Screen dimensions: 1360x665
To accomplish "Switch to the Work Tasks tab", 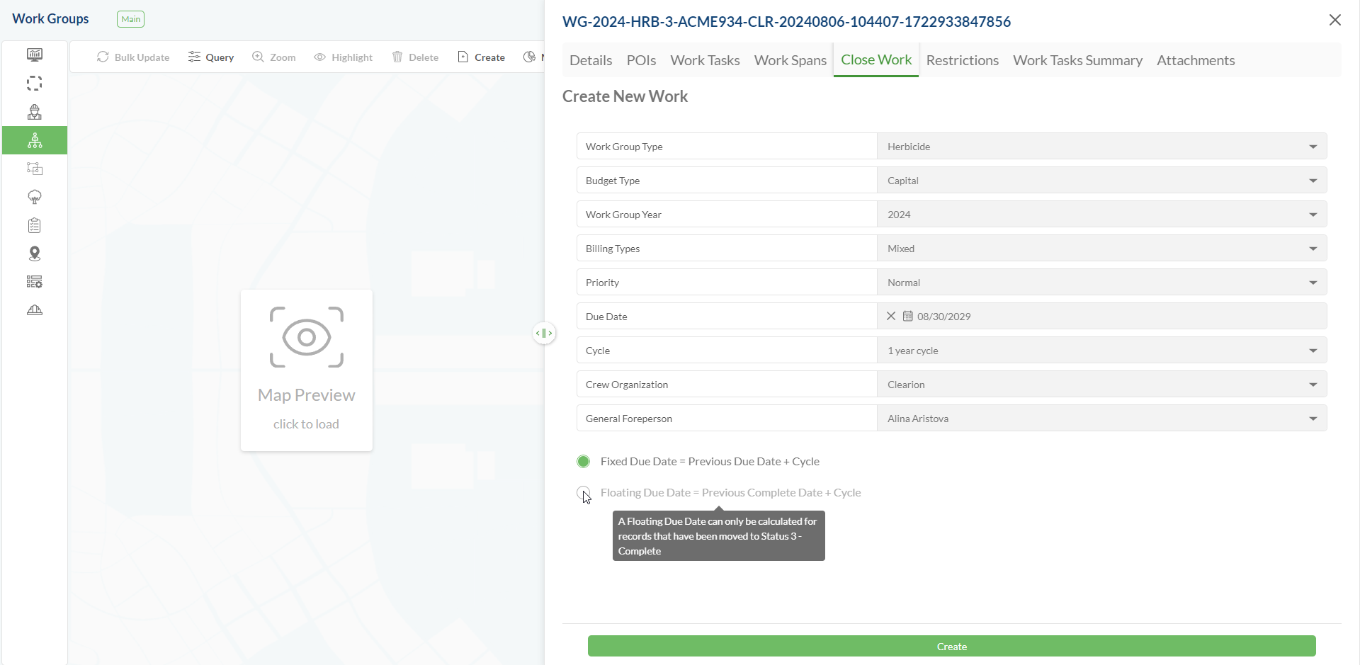I will 705,60.
